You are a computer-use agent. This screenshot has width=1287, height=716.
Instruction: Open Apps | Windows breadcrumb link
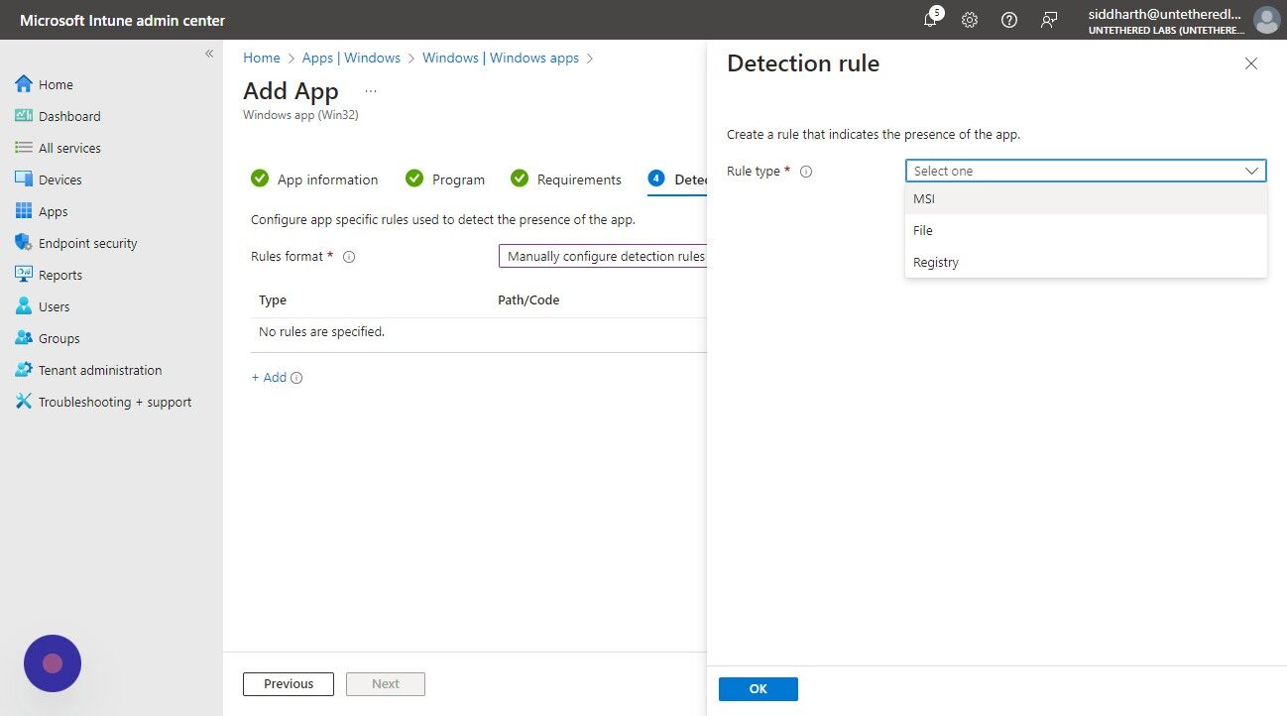coord(351,58)
